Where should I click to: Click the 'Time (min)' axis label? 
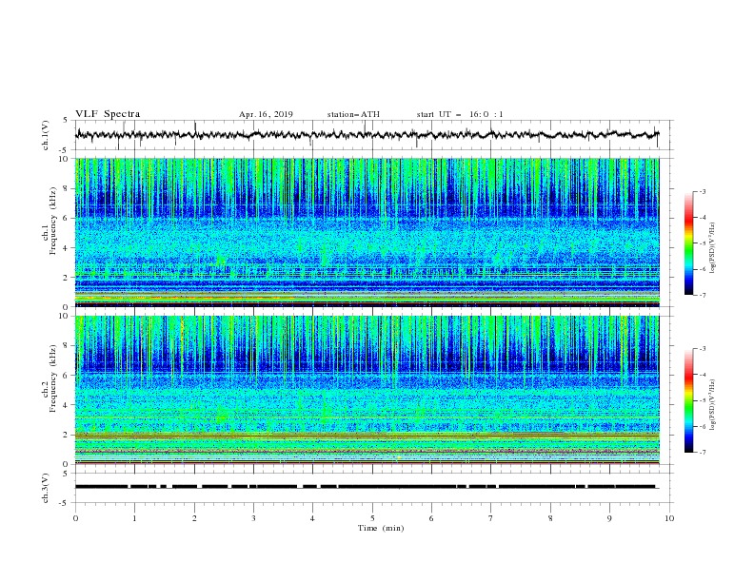click(x=381, y=528)
